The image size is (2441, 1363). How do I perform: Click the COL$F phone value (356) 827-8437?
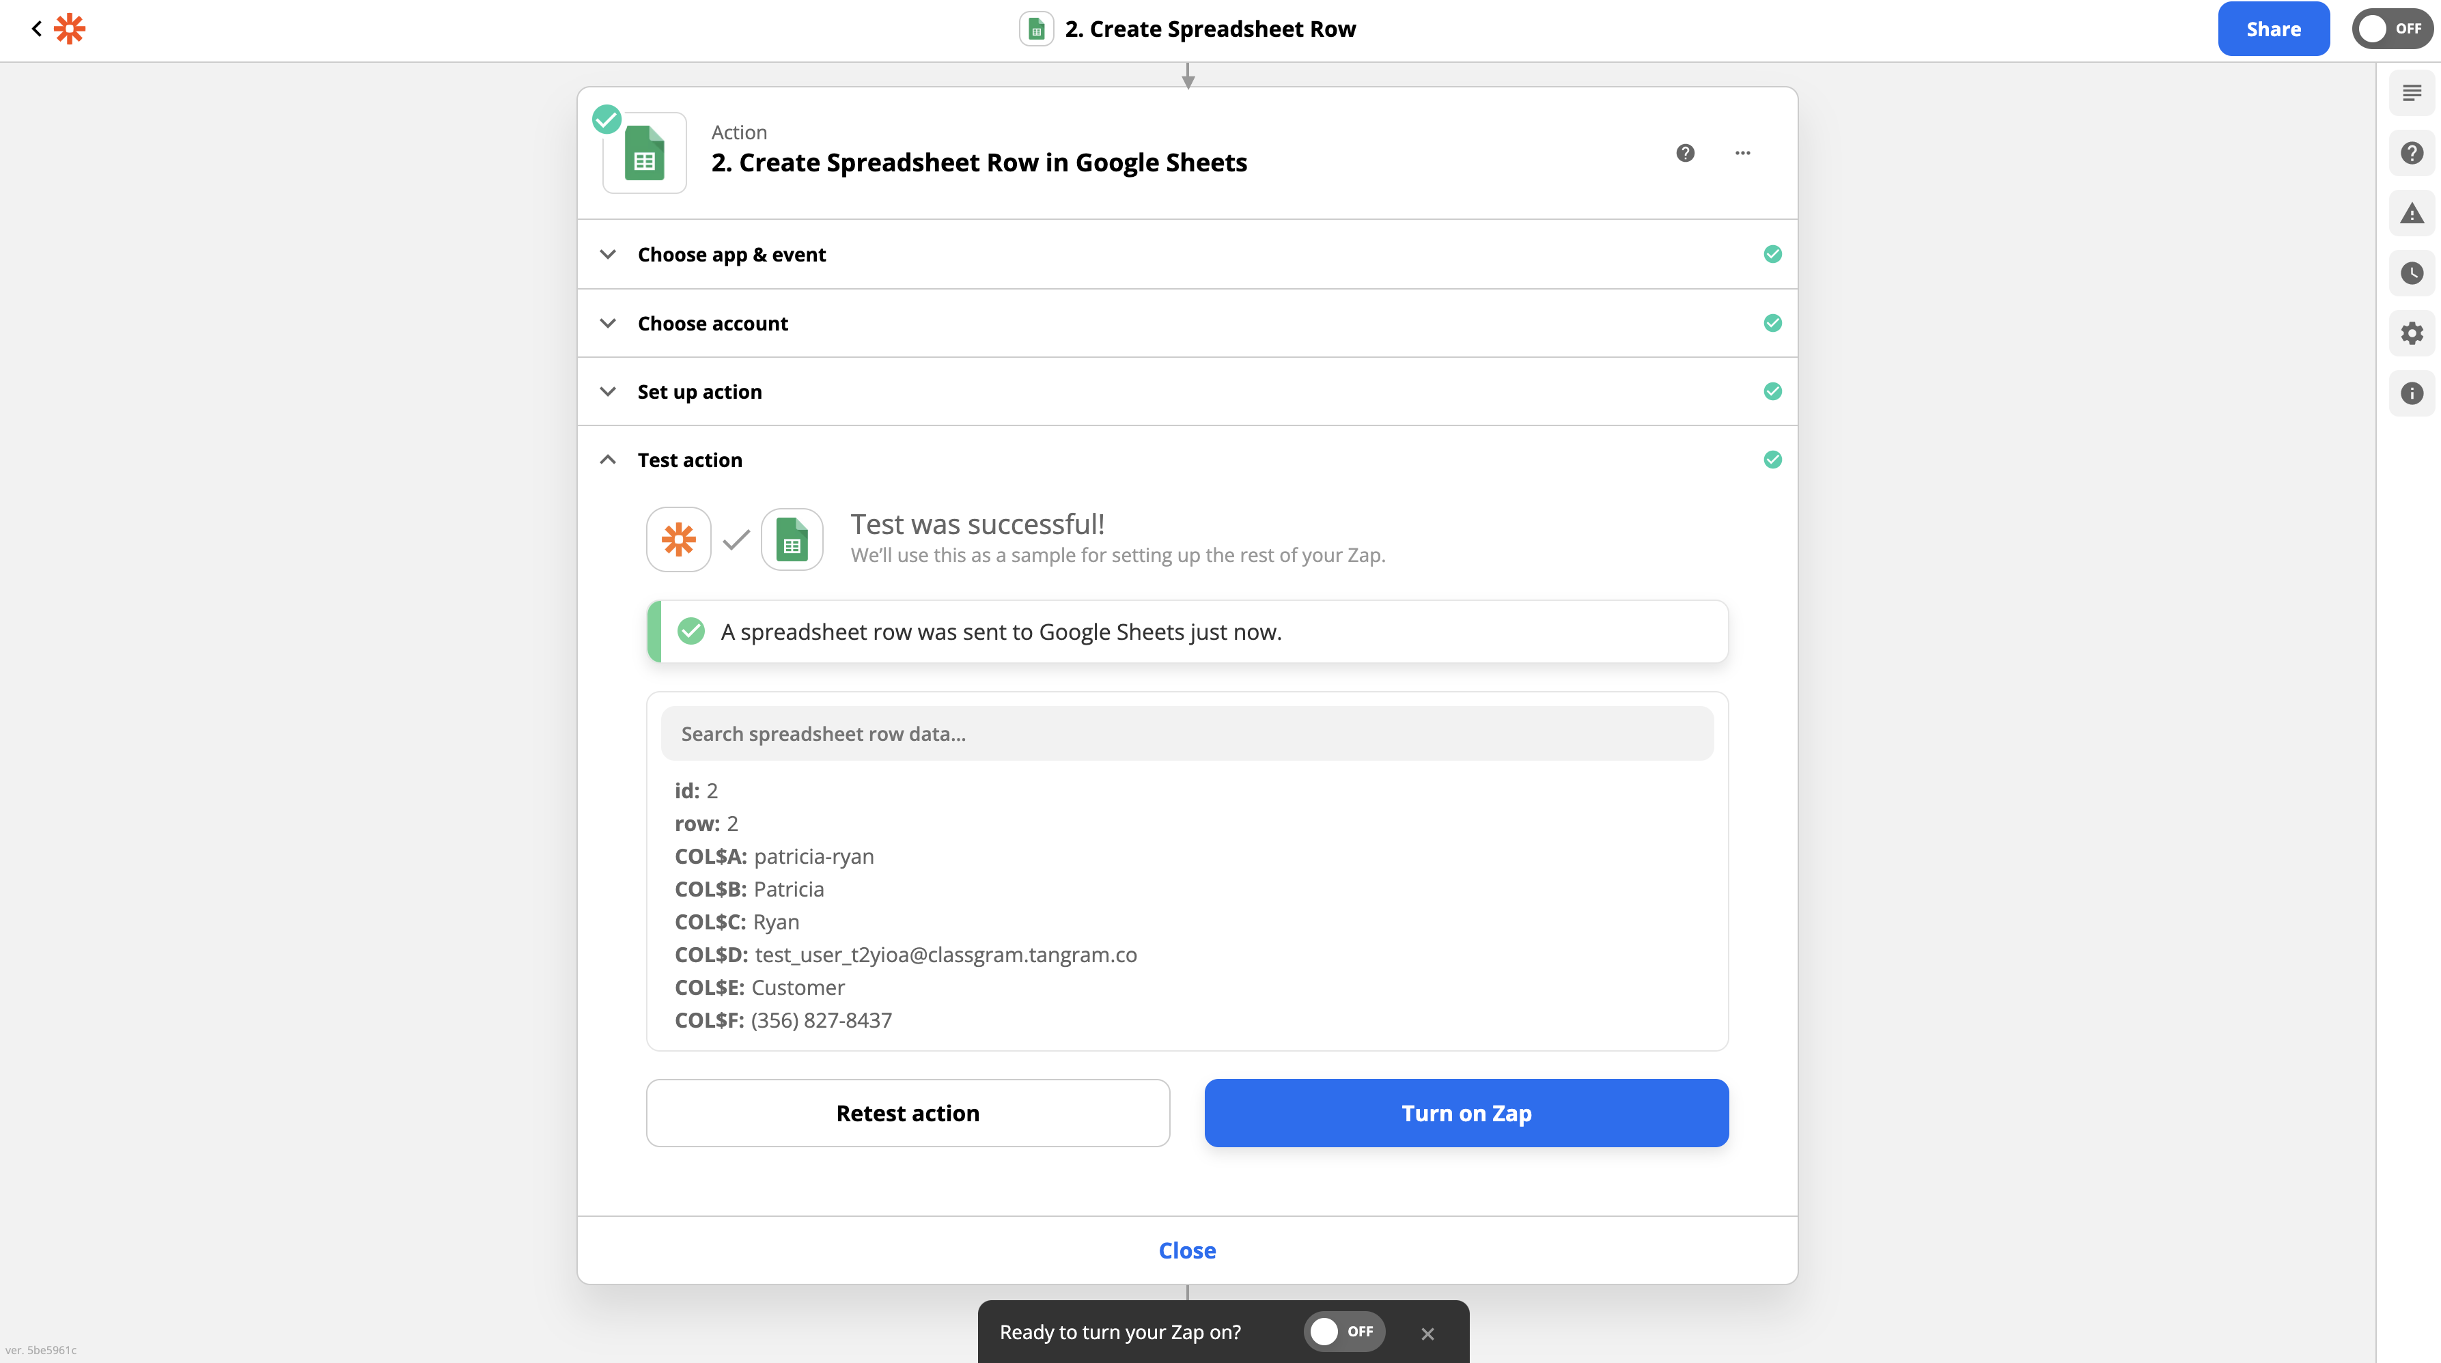822,1020
